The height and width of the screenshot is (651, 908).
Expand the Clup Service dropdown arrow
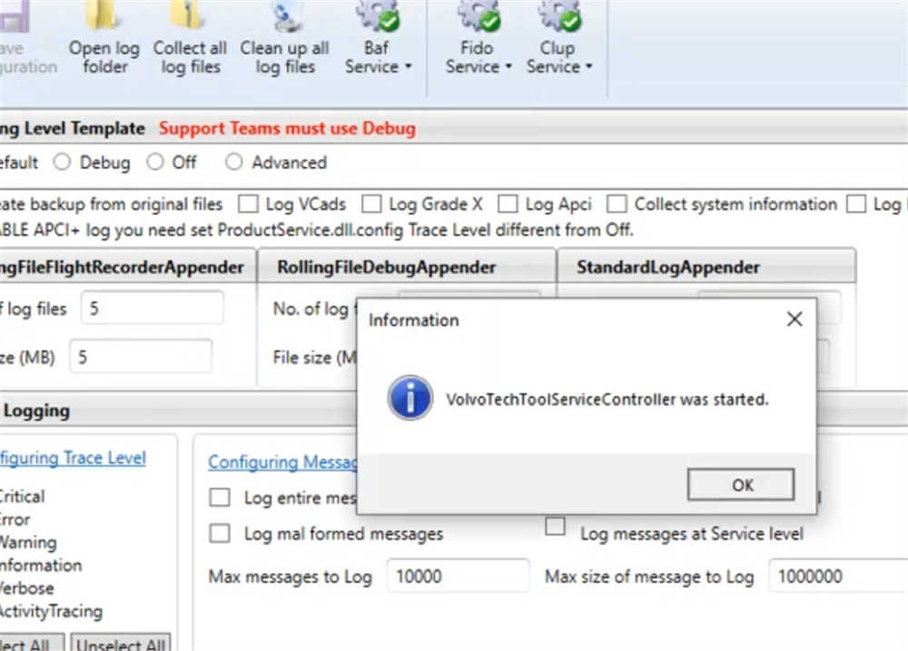[x=589, y=66]
